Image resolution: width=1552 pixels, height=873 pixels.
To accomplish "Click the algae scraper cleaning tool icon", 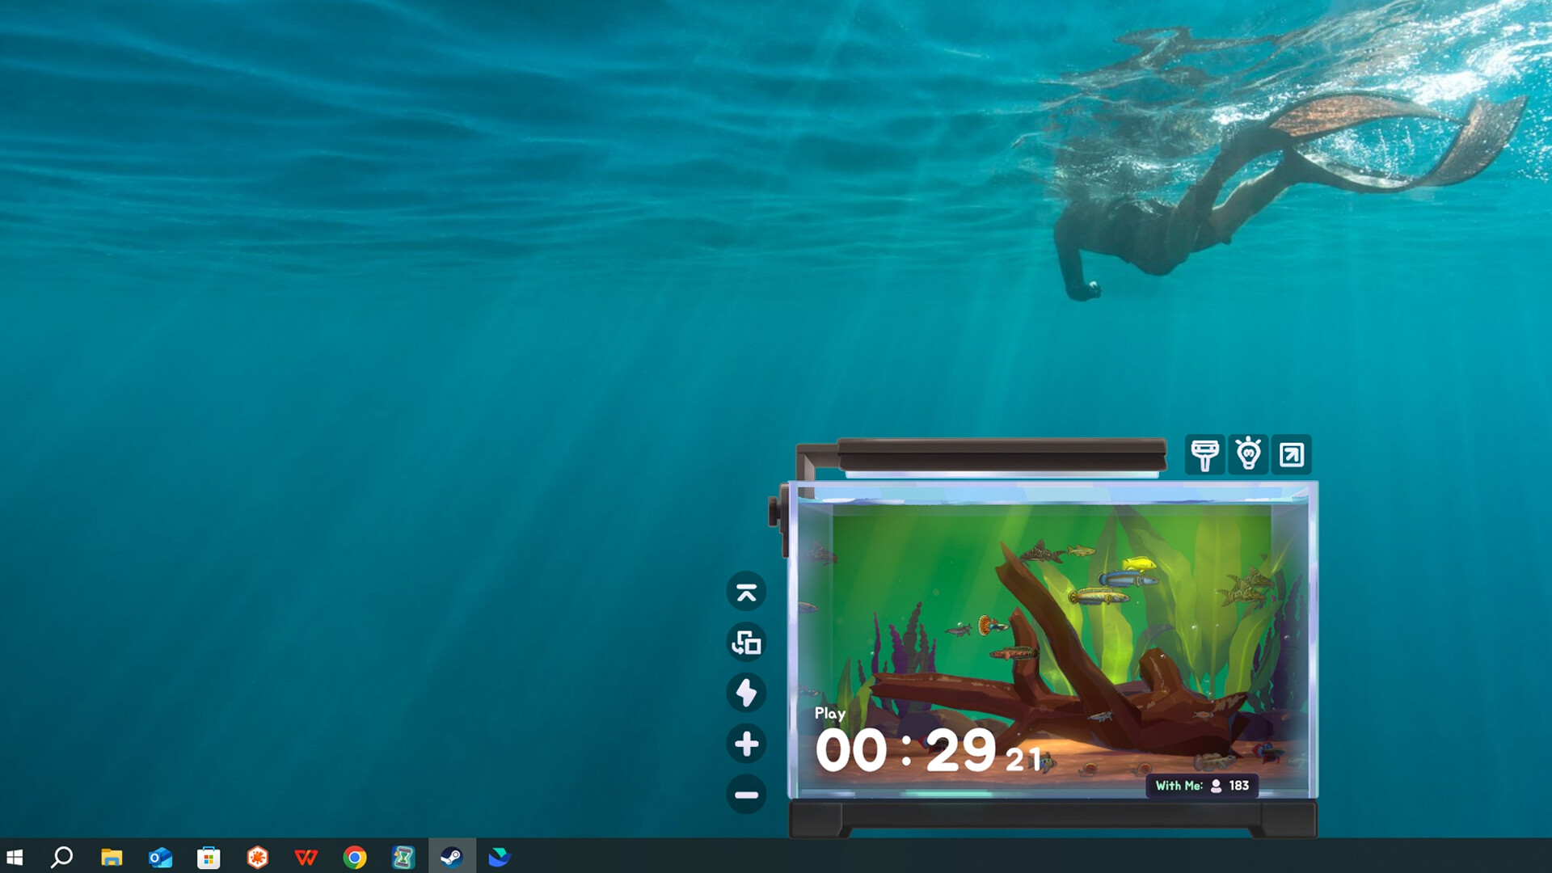I will (x=1204, y=454).
